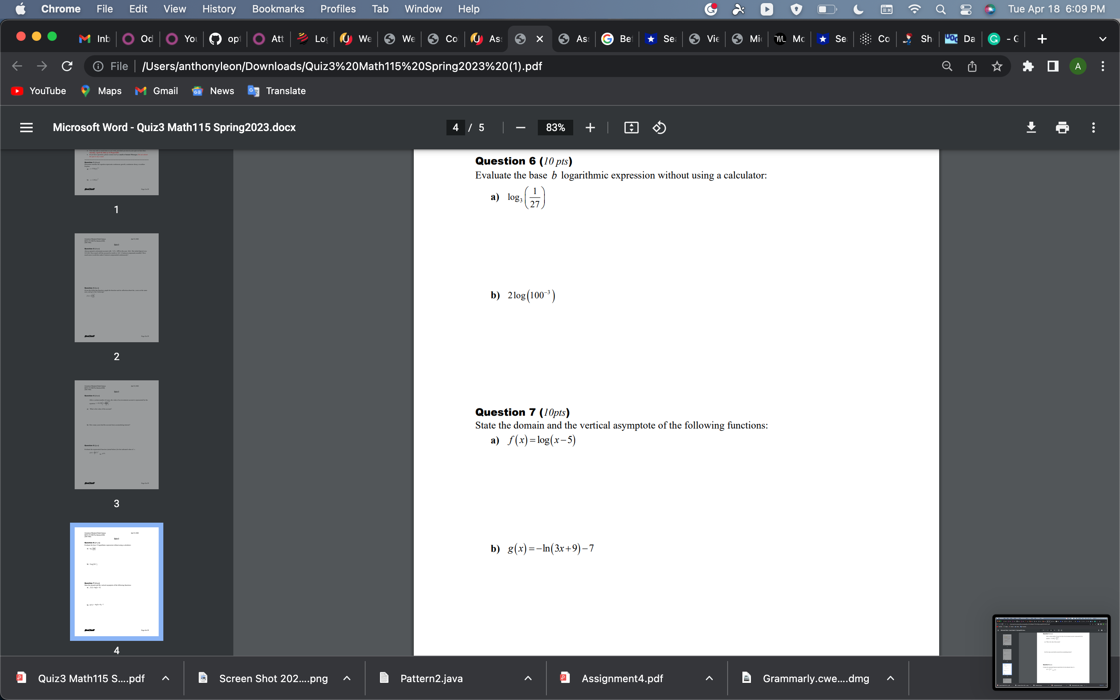Click the fit to page icon
This screenshot has height=700, width=1120.
pyautogui.click(x=631, y=128)
